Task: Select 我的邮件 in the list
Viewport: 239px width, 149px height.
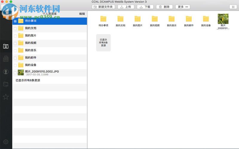Action: tap(50, 58)
